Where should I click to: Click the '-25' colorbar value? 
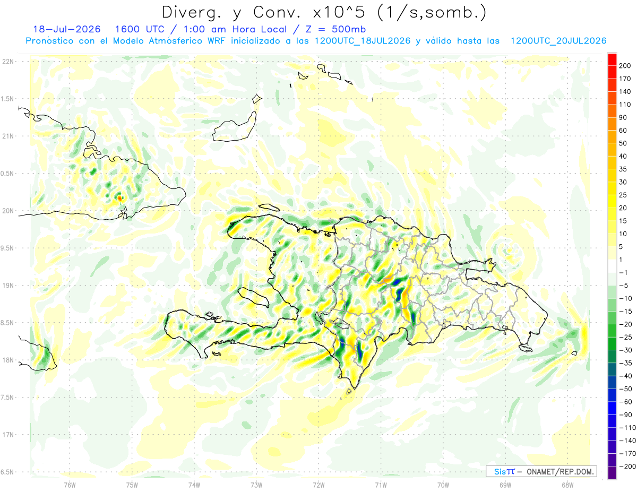click(x=626, y=337)
